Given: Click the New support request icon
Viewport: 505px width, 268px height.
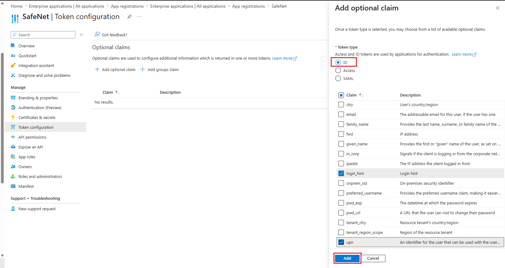Looking at the screenshot, I should [13, 209].
